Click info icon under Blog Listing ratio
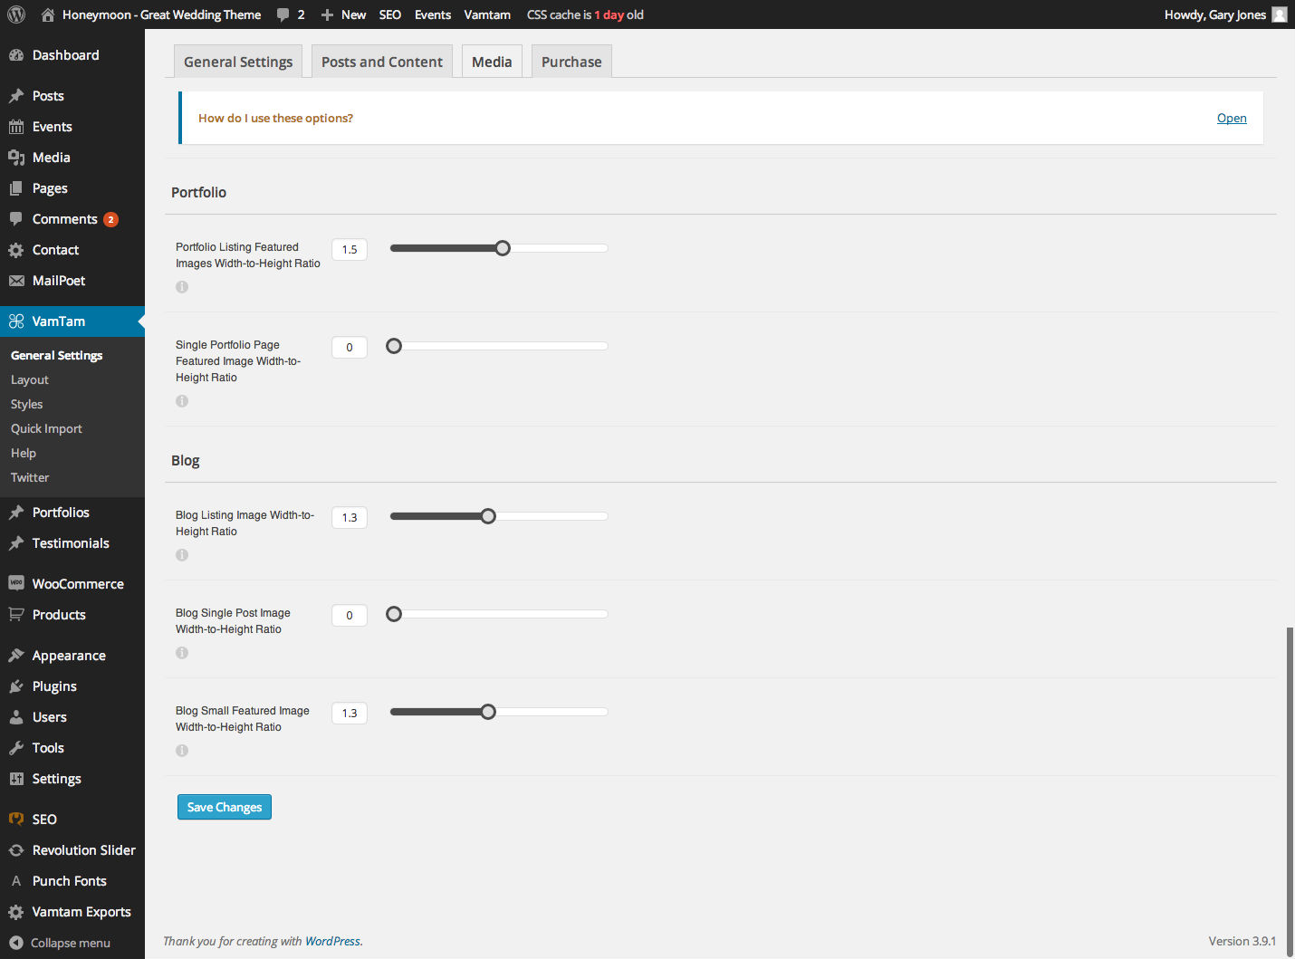This screenshot has width=1295, height=959. 182,555
